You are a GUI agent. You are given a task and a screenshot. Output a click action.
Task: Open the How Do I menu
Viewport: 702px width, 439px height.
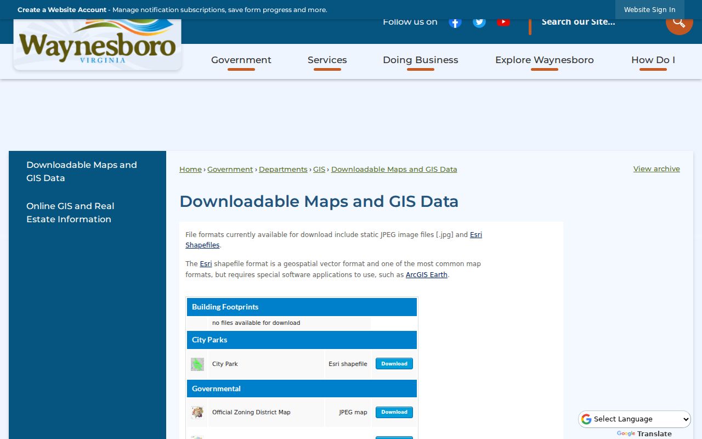[653, 60]
